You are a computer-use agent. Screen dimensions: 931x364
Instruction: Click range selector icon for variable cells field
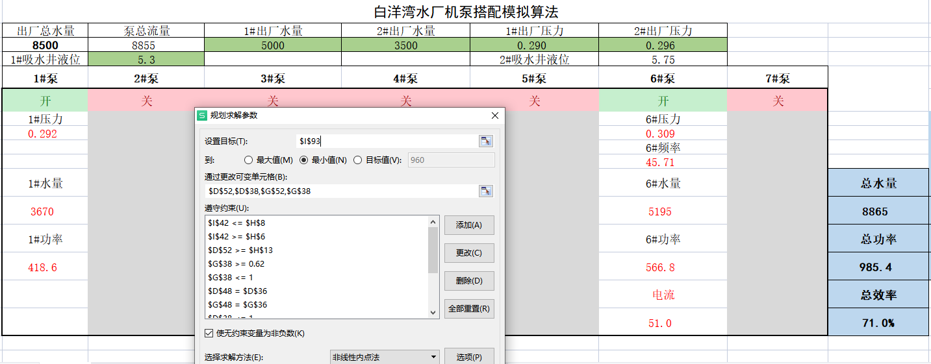tap(485, 191)
